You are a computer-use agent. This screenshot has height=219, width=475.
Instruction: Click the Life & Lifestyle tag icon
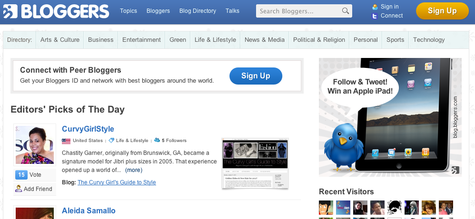click(x=111, y=140)
